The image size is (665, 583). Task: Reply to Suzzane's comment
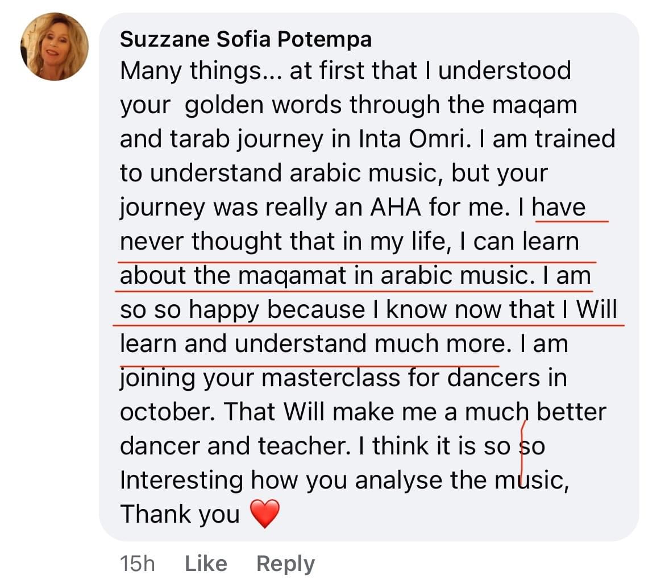[285, 563]
